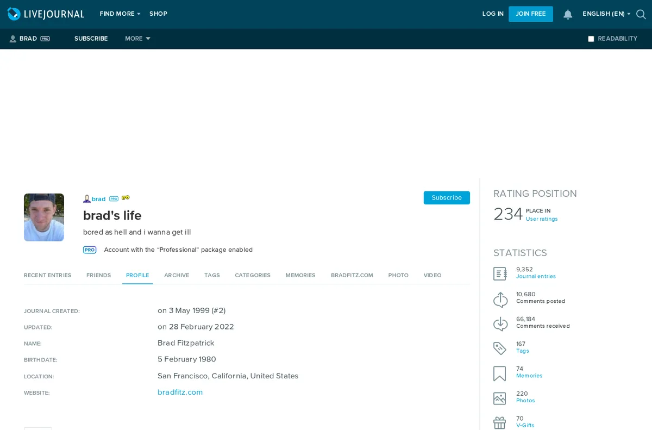Open the More menu in journal bar
Screen dimensions: 652x430
[x=137, y=39]
